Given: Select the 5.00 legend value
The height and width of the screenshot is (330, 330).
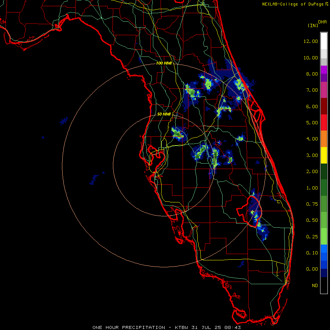Looking at the screenshot, I should [x=312, y=123].
